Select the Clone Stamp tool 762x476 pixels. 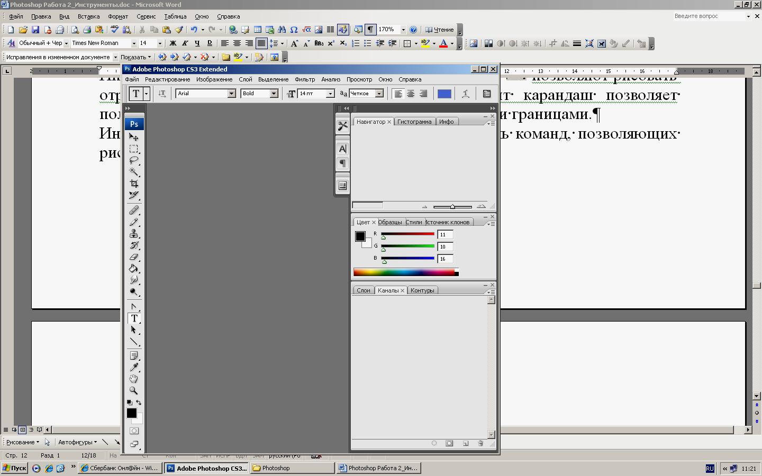pyautogui.click(x=134, y=234)
